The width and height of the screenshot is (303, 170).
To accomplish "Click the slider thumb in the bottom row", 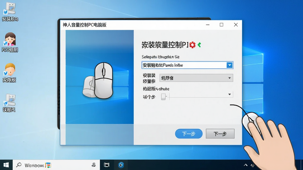I will [163, 97].
